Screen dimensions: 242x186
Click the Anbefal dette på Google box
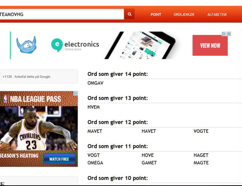point(39,77)
